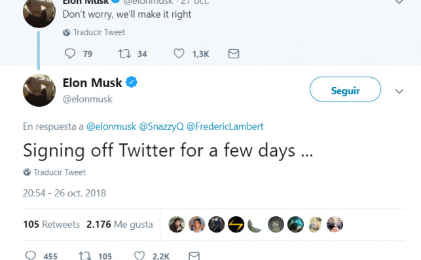
Task: Open Elon Musk's large profile avatar
Action: [x=39, y=90]
